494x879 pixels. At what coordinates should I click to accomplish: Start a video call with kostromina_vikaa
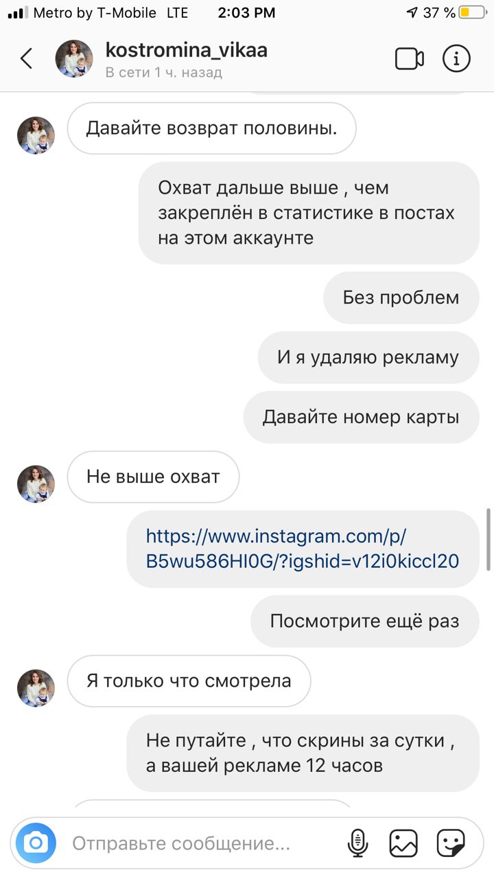click(410, 59)
